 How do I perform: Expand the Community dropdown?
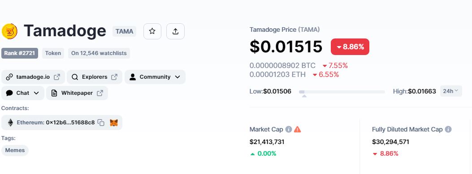155,77
